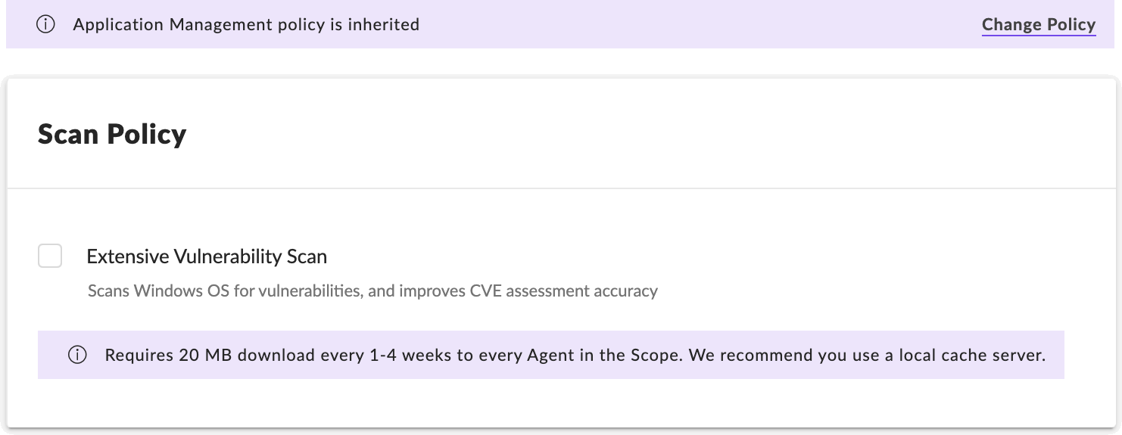Click the Scan Policy heading

tap(112, 135)
